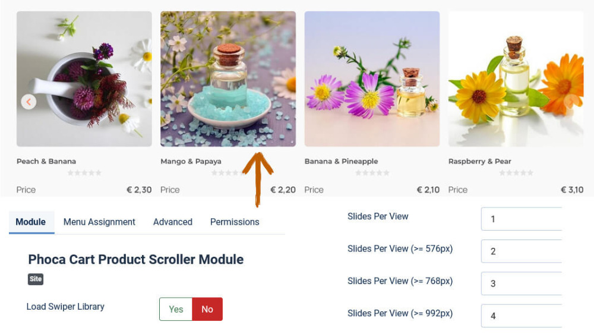
Task: Click the star rating under Banana & Pineapple
Action: [x=372, y=173]
